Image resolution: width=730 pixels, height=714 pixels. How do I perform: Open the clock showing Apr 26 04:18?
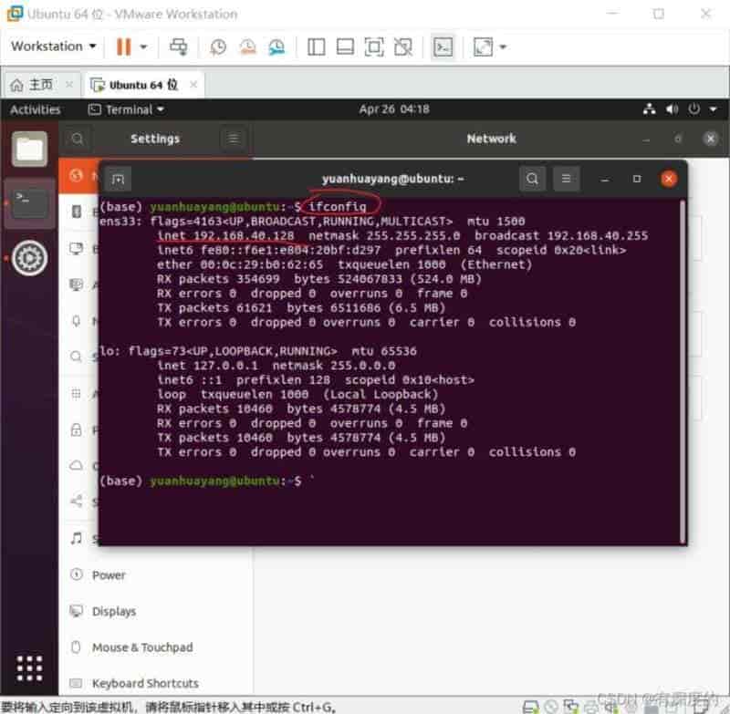pyautogui.click(x=393, y=109)
